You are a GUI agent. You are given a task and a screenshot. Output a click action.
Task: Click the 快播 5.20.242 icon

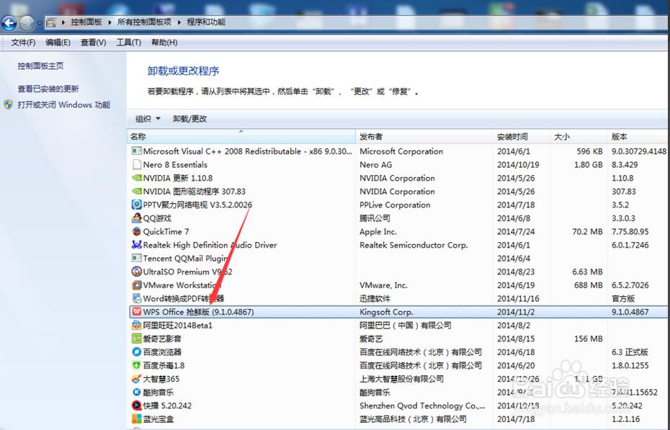(136, 406)
